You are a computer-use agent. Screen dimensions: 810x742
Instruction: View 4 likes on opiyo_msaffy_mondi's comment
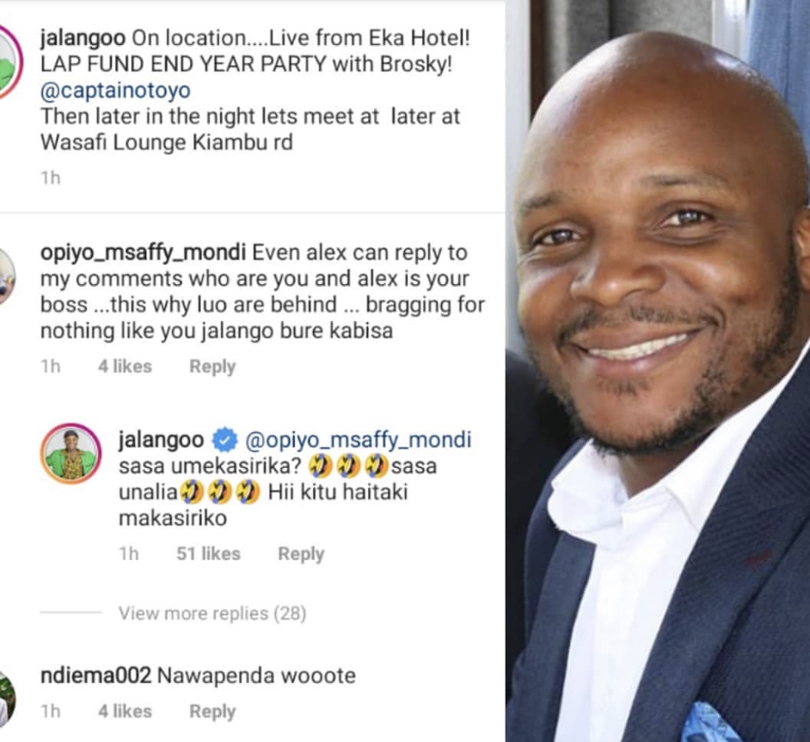tap(125, 366)
